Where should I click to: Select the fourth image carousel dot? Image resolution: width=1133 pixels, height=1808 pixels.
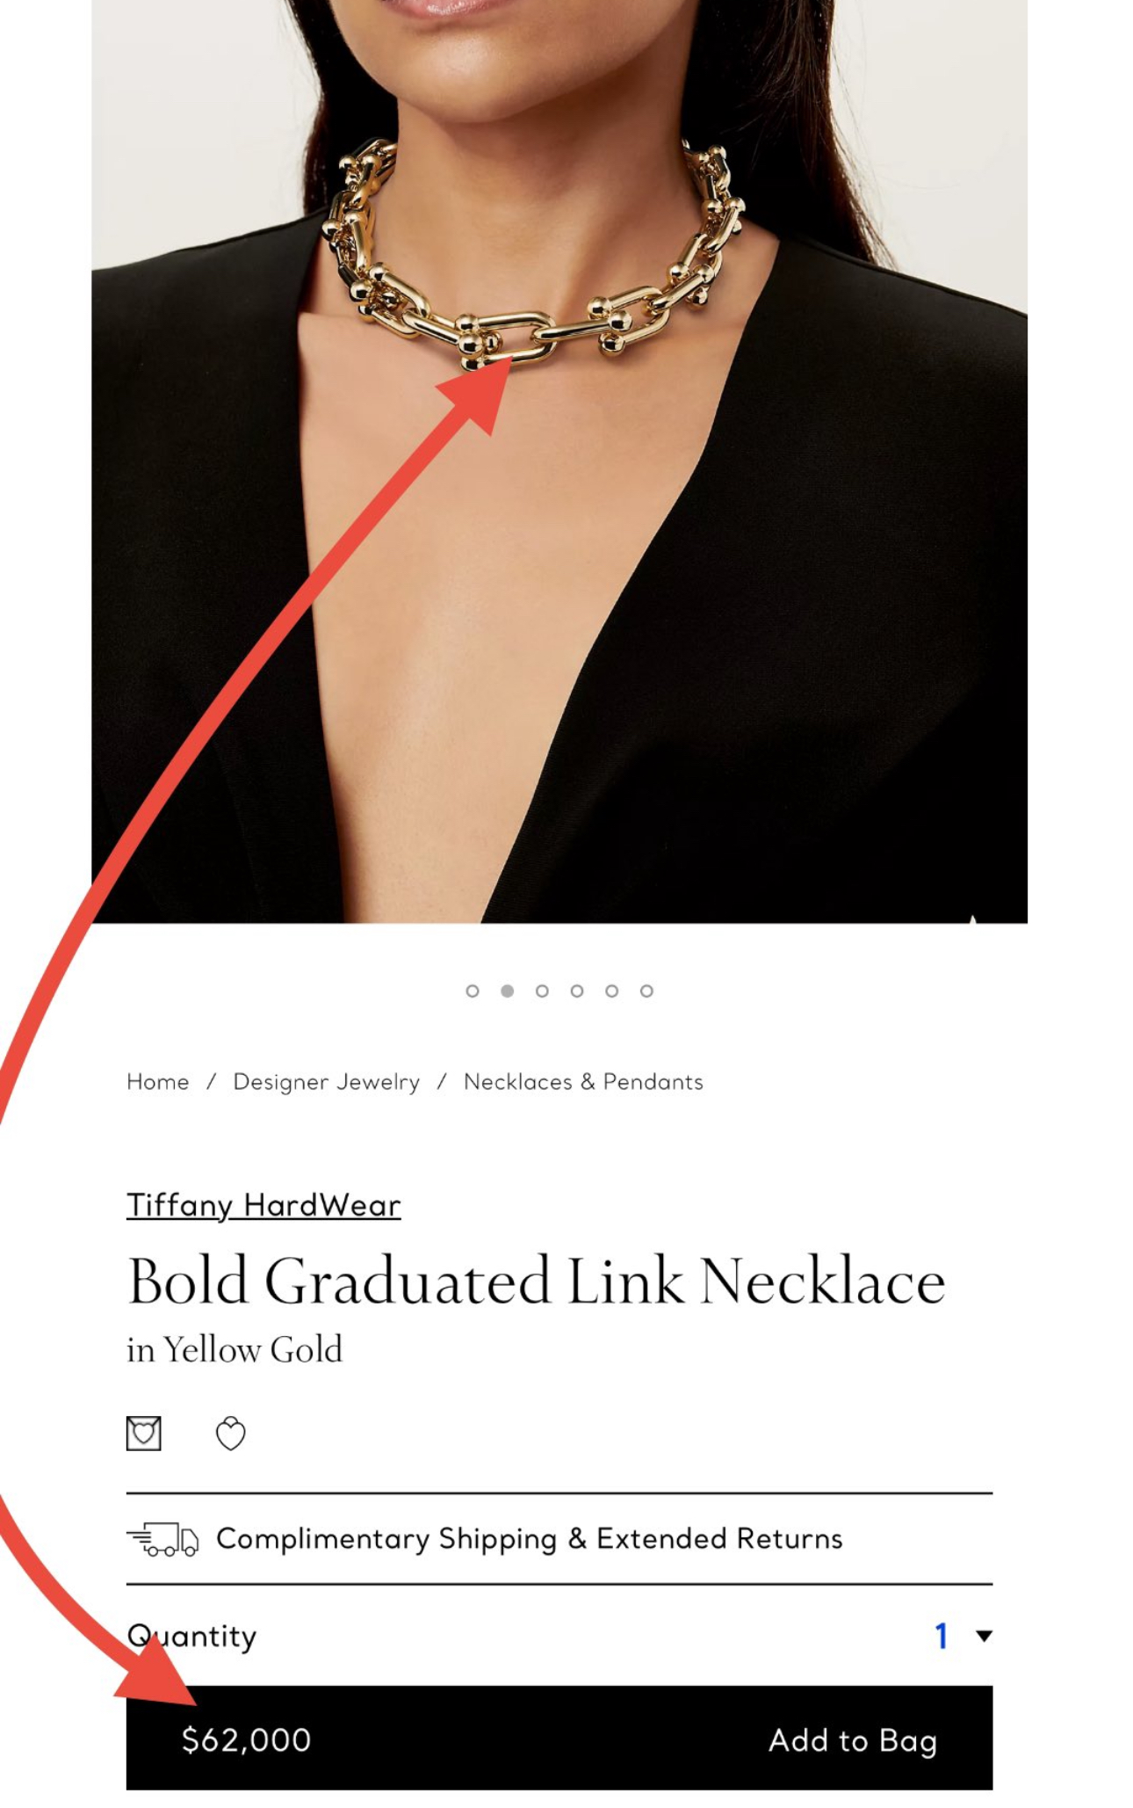coord(577,991)
